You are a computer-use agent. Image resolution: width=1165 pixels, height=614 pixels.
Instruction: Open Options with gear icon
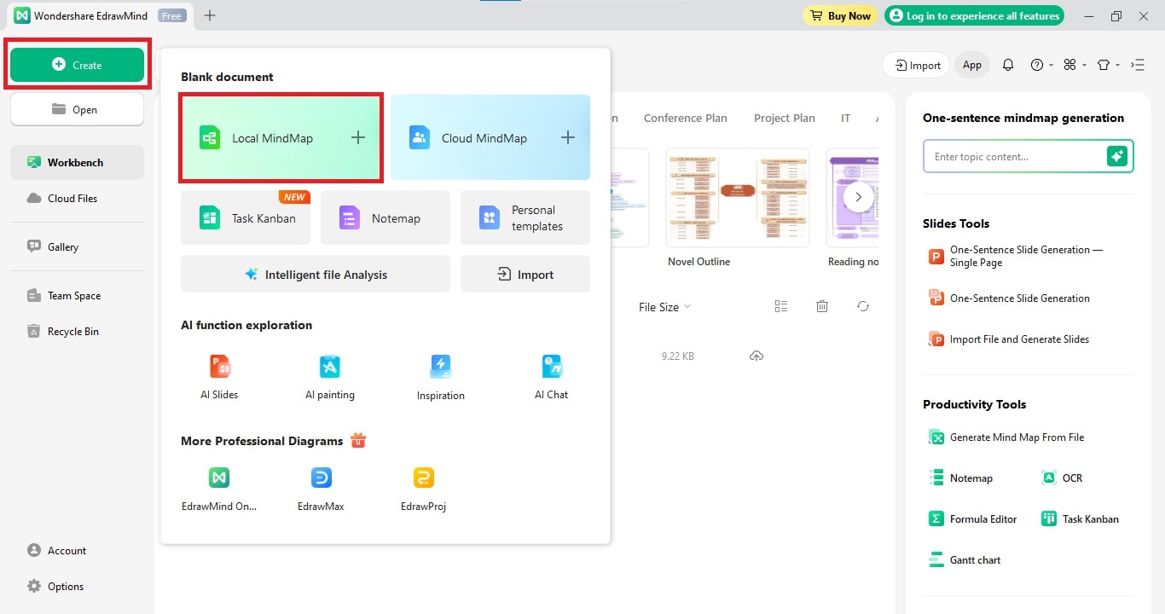55,586
